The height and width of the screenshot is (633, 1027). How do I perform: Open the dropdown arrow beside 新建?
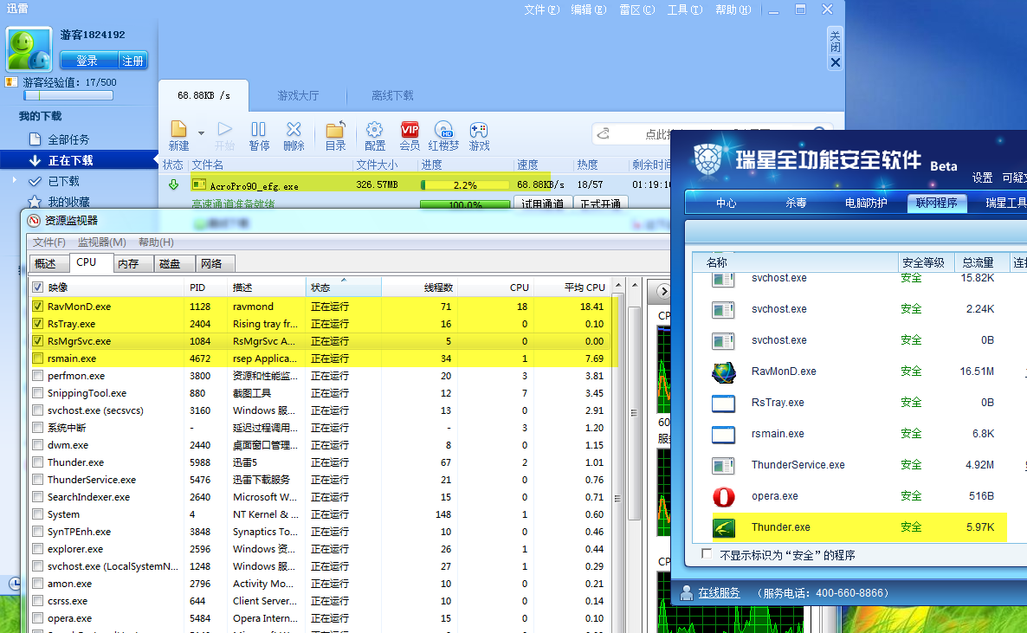201,133
